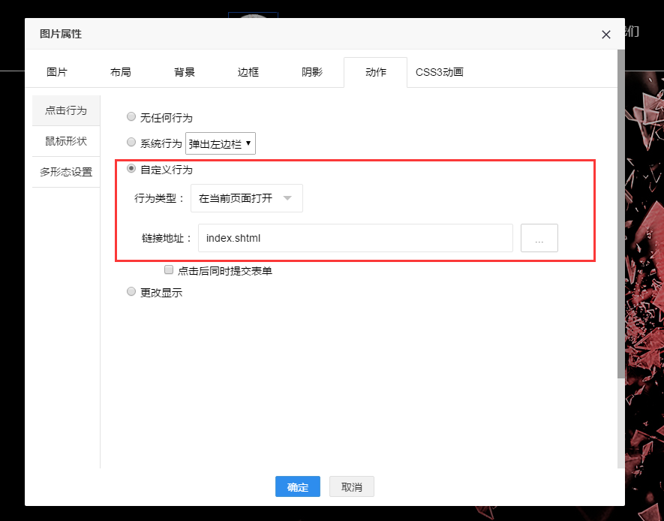Screen dimensions: 664x521
Task: Open the 鼠标形状 side menu item
Action: (x=66, y=141)
